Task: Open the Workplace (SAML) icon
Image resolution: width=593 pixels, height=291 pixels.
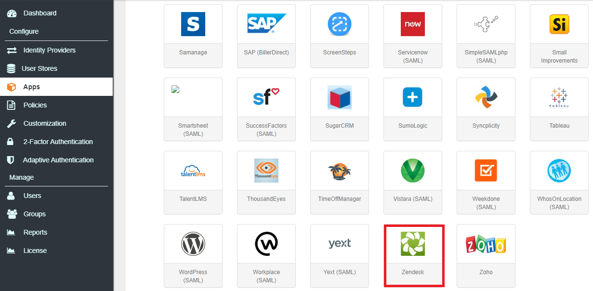Action: (266, 243)
